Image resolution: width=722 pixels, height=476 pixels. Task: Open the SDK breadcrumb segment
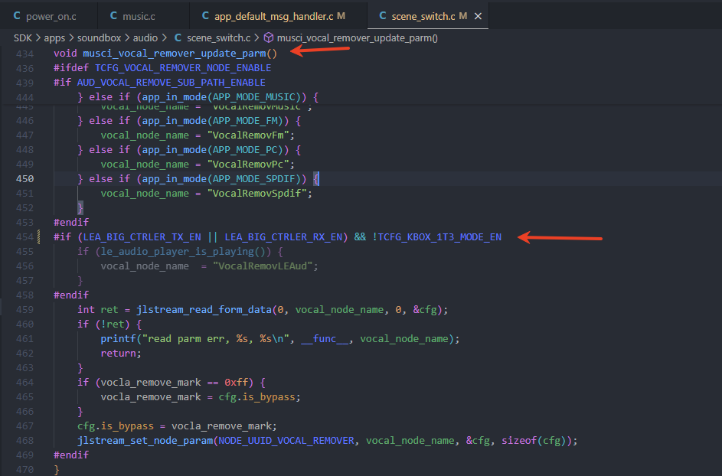coord(22,37)
